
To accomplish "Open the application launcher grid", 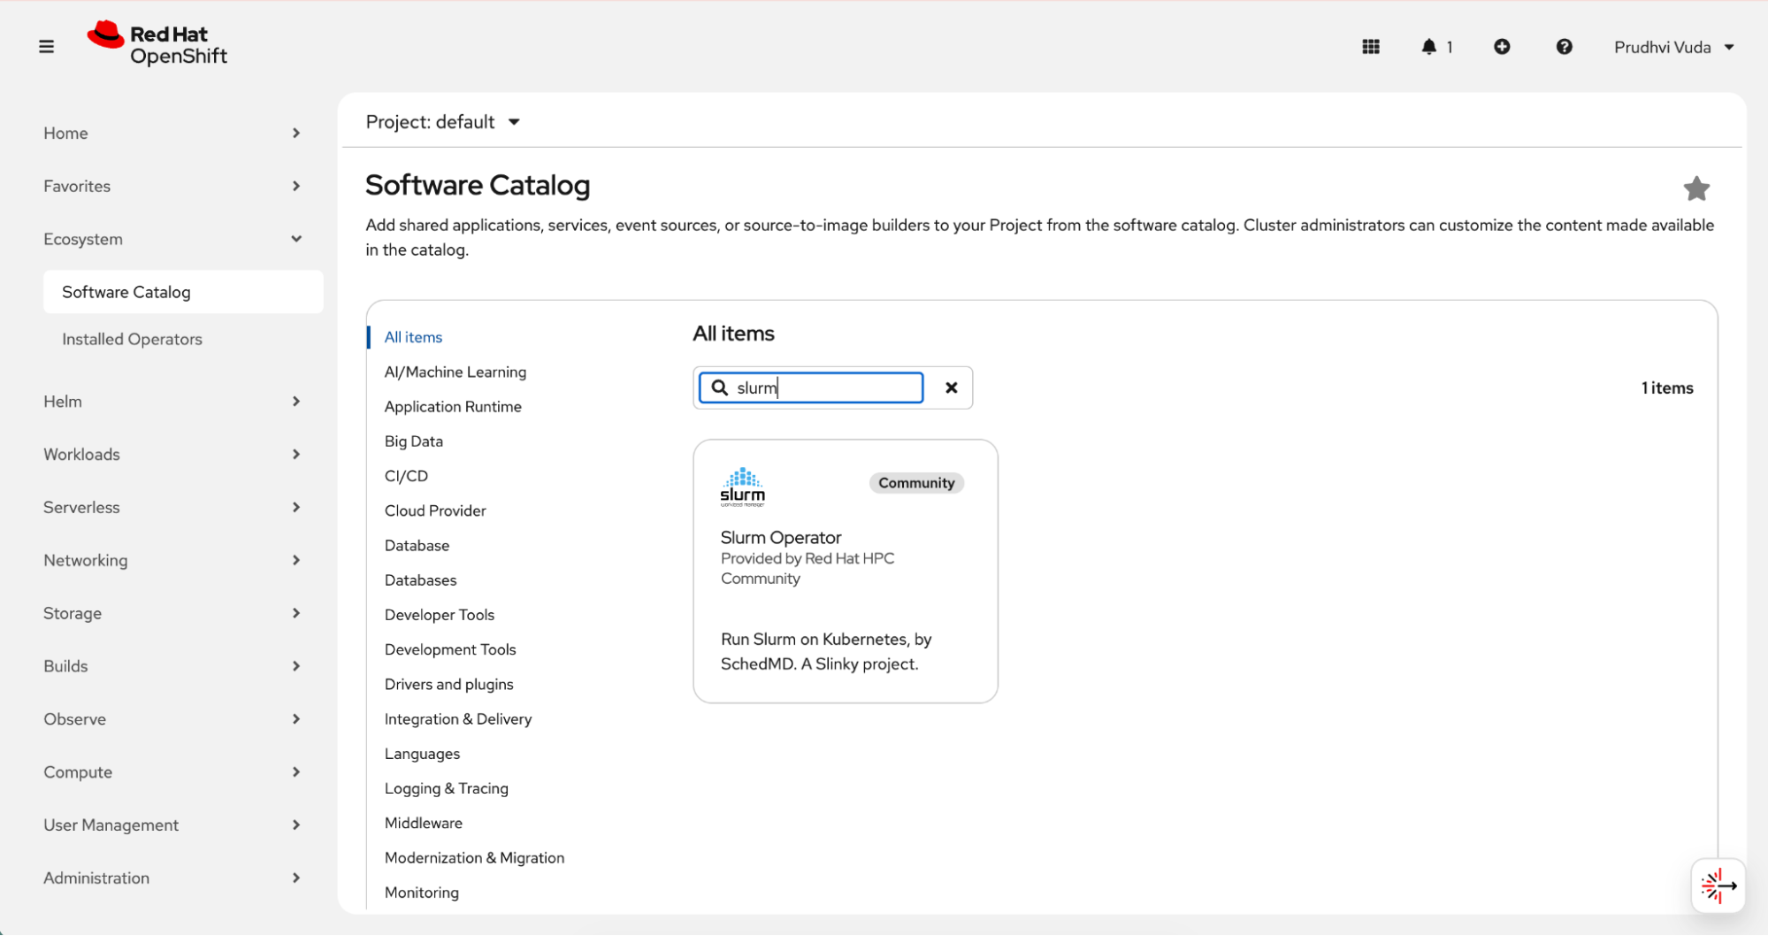I will [x=1371, y=47].
